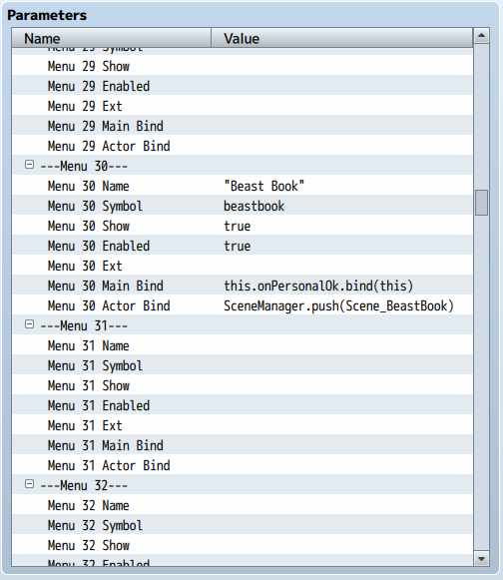
Task: Select the Menu 29 Show row
Action: click(x=243, y=66)
